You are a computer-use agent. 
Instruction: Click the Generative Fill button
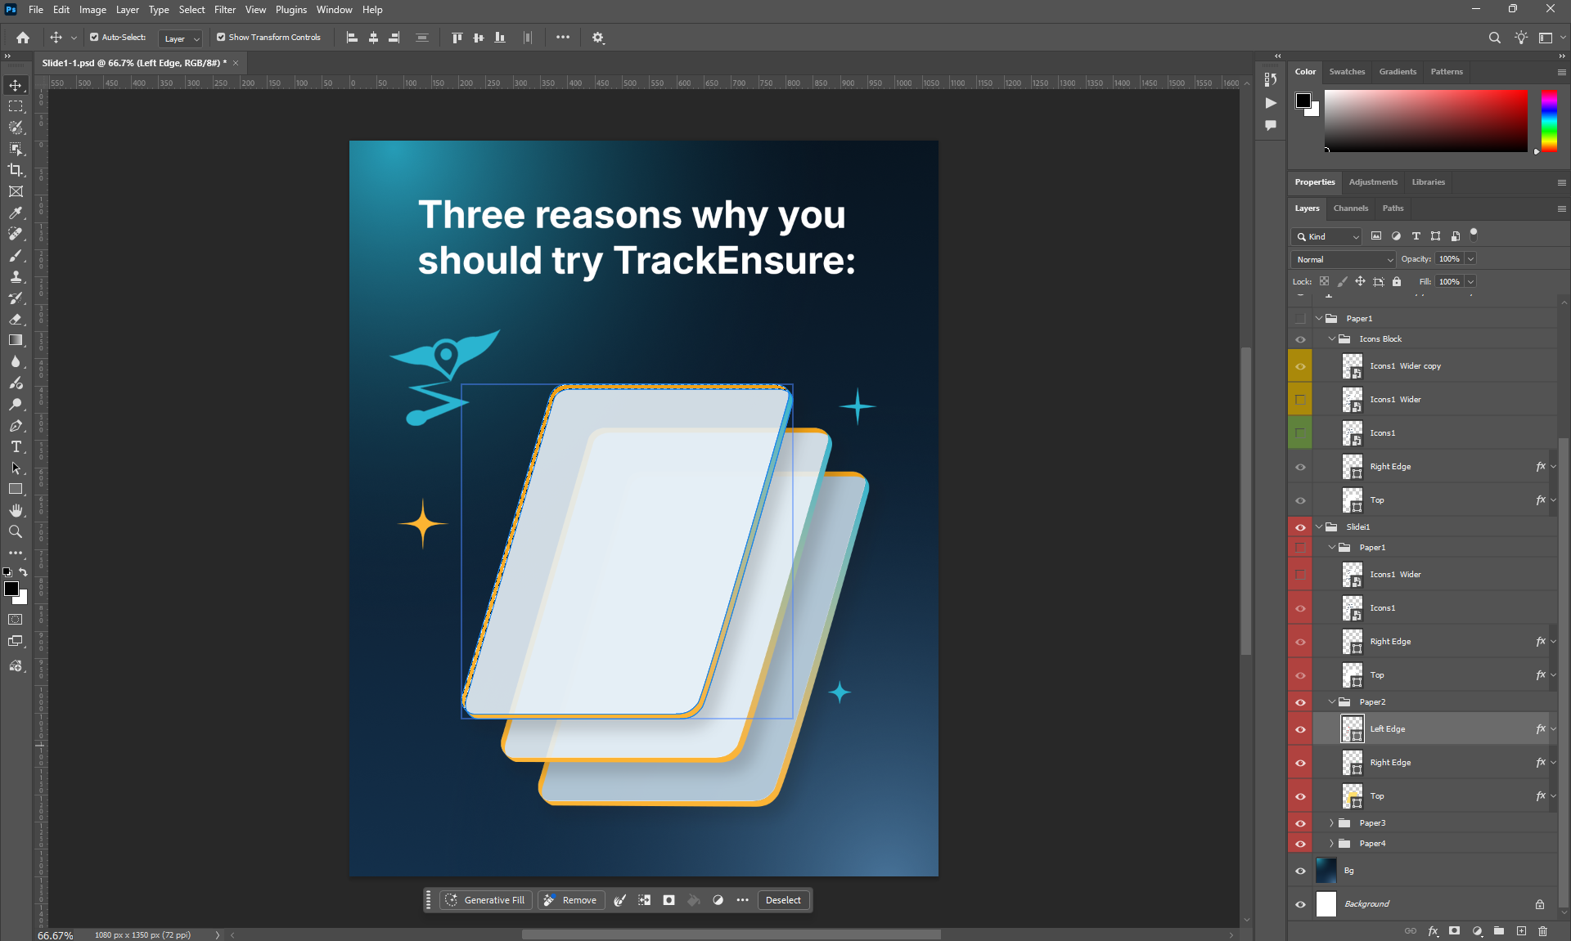click(486, 900)
